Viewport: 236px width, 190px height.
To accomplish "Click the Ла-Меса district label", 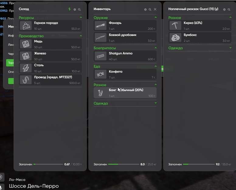I will (x=17, y=180).
